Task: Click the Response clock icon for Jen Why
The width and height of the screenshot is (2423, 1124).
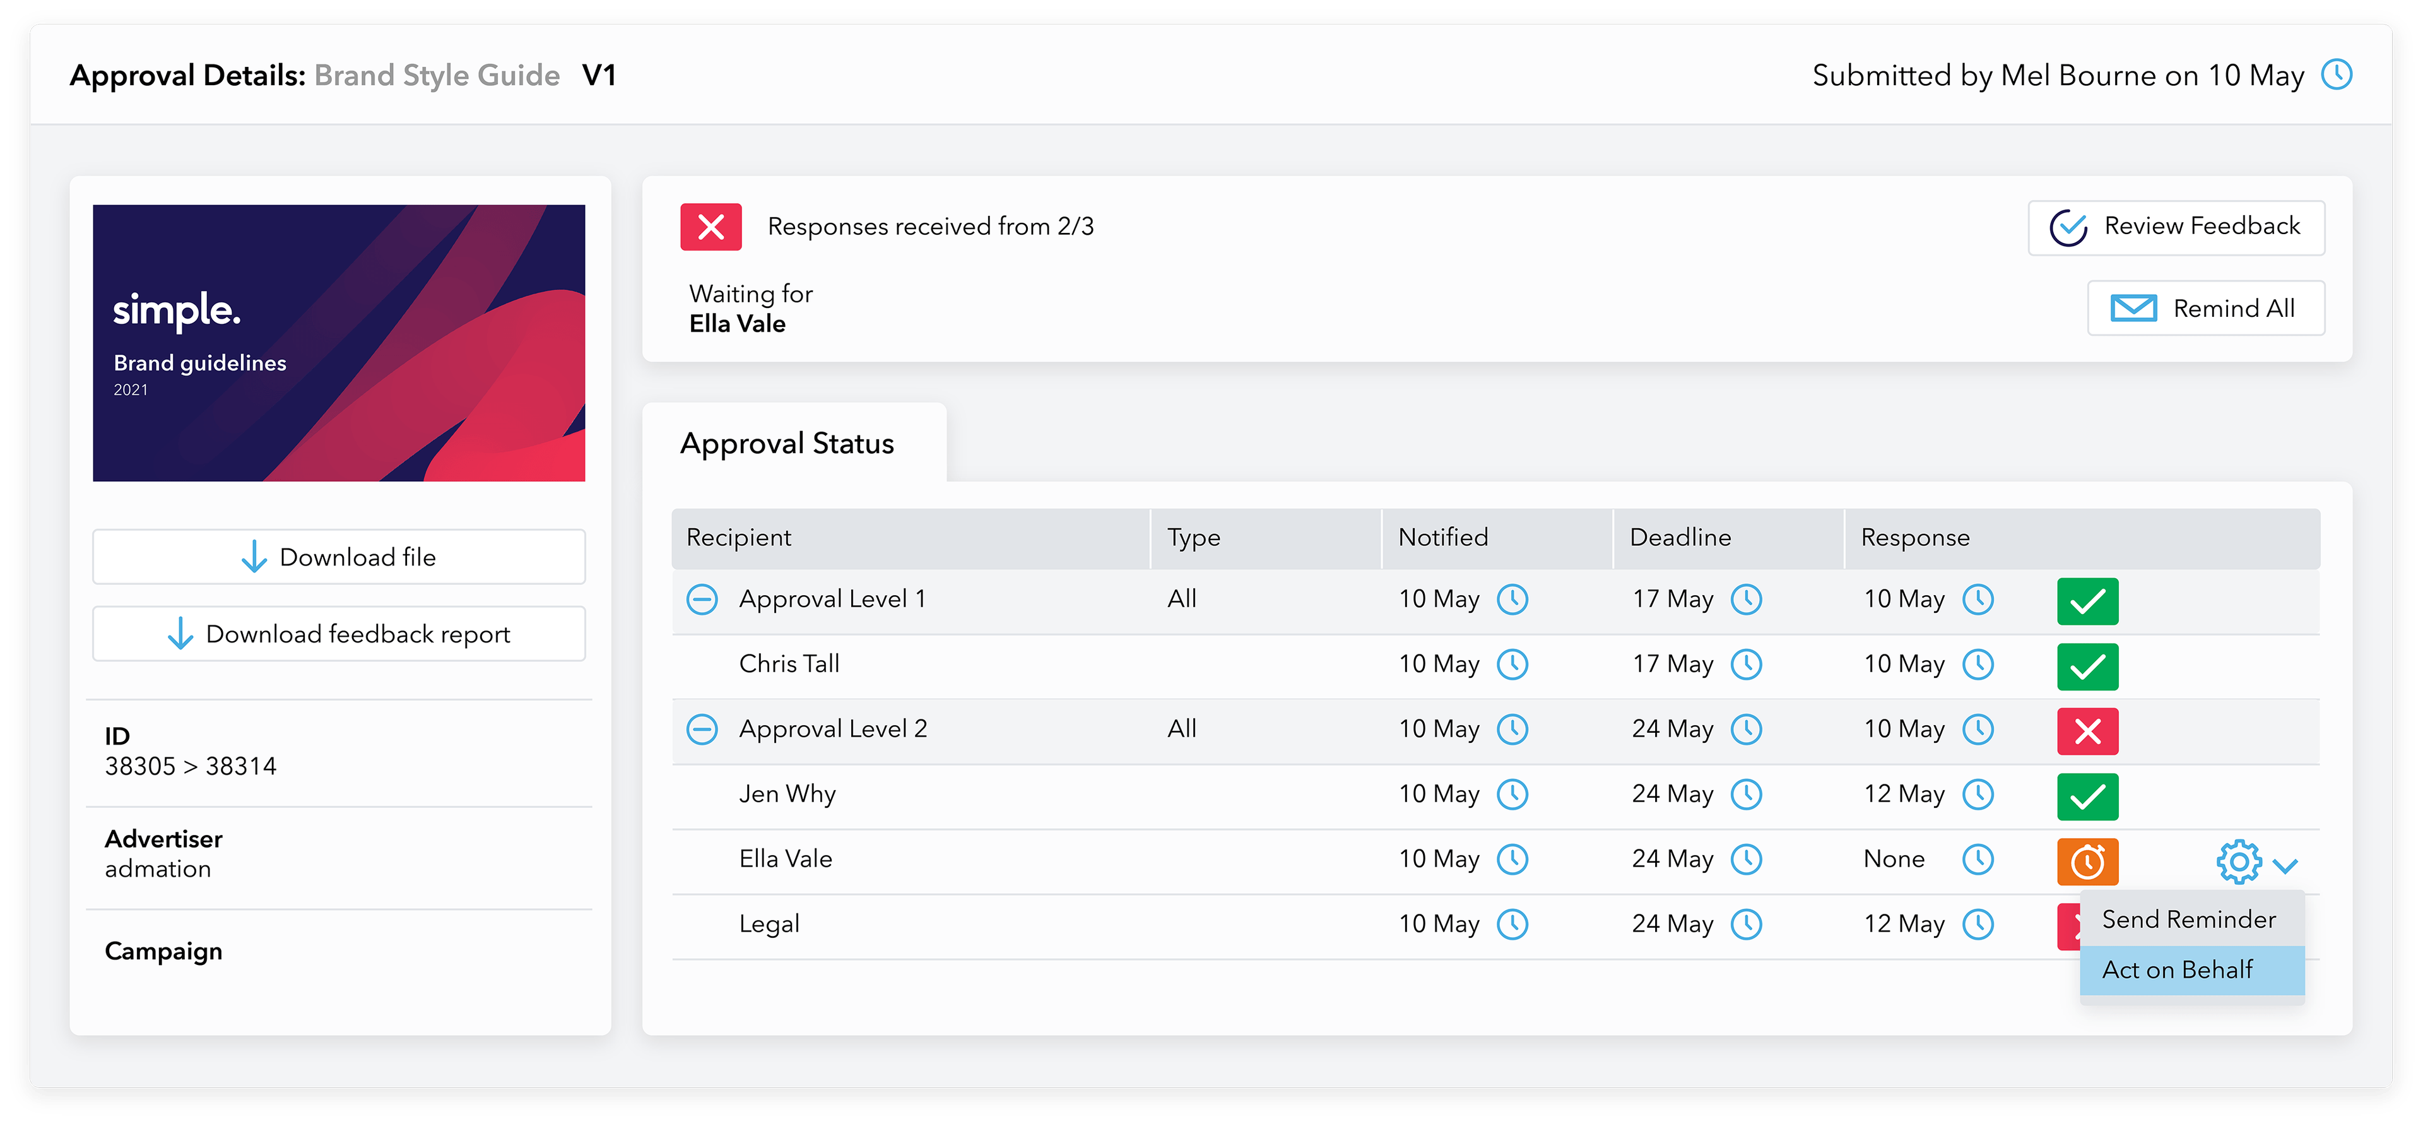Action: coord(1978,794)
